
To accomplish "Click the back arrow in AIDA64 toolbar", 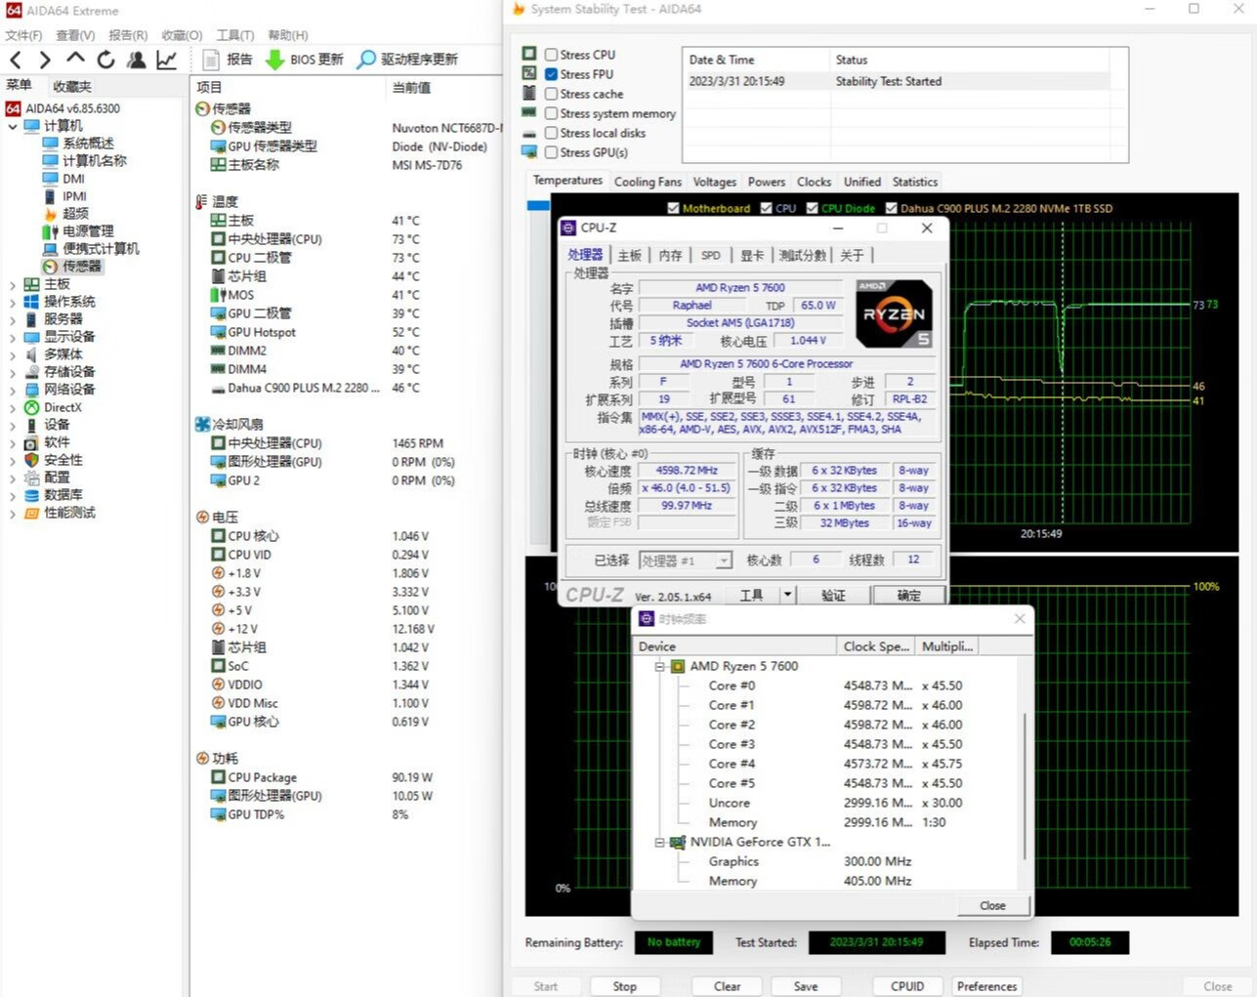I will 16,60.
